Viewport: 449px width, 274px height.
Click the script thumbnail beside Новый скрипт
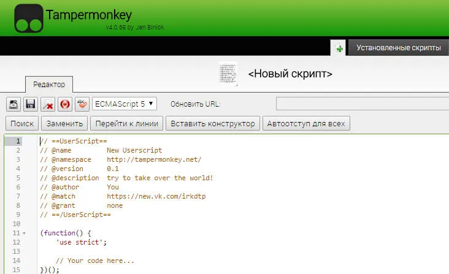coord(228,74)
